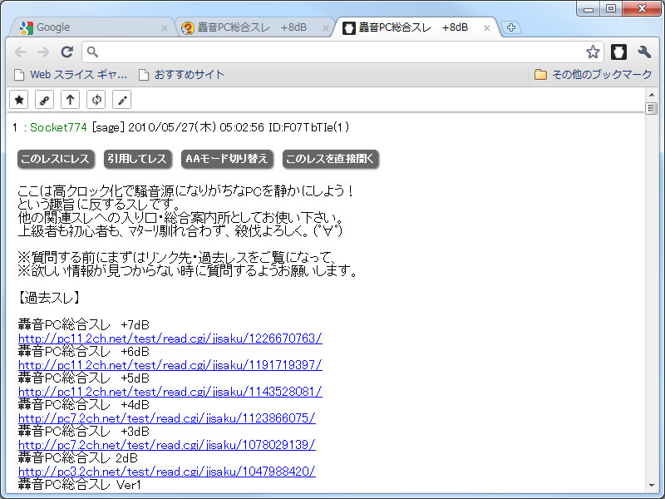
Task: Switch to the Google tab
Action: click(83, 27)
